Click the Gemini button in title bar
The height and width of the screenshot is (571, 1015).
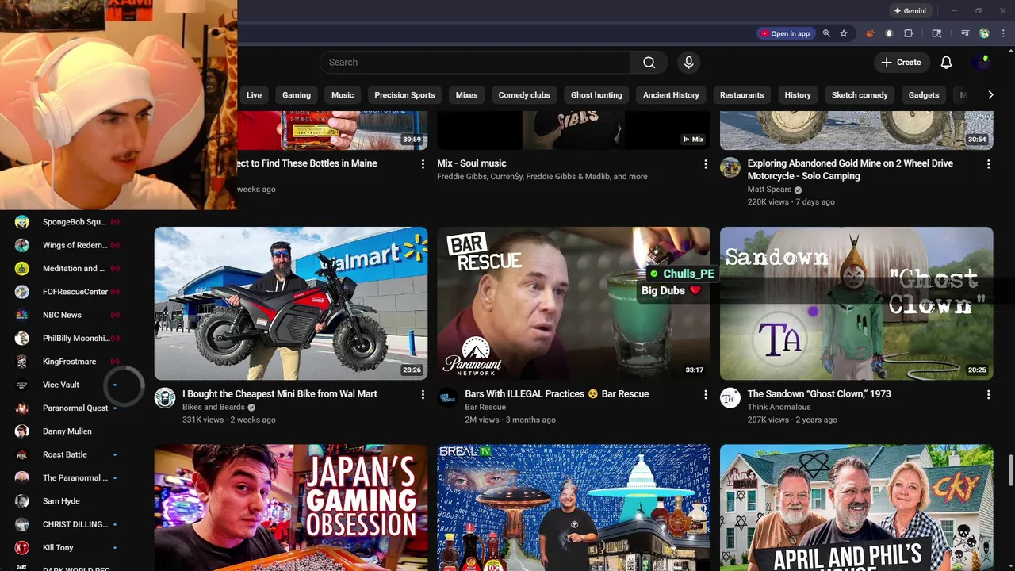coord(910,11)
